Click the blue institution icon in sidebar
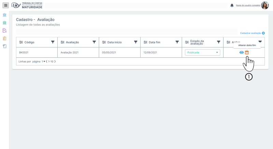 [x=4, y=15]
